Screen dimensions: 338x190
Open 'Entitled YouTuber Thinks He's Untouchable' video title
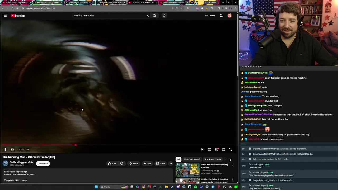pyautogui.click(x=214, y=181)
